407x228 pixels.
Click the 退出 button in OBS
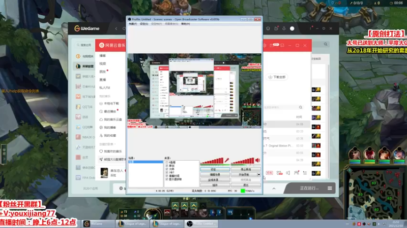coord(246,185)
